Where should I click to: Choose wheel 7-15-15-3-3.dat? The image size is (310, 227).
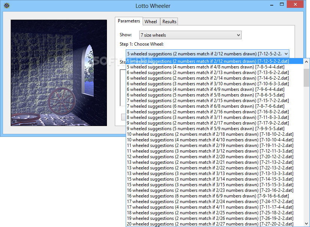pyautogui.click(x=214, y=185)
